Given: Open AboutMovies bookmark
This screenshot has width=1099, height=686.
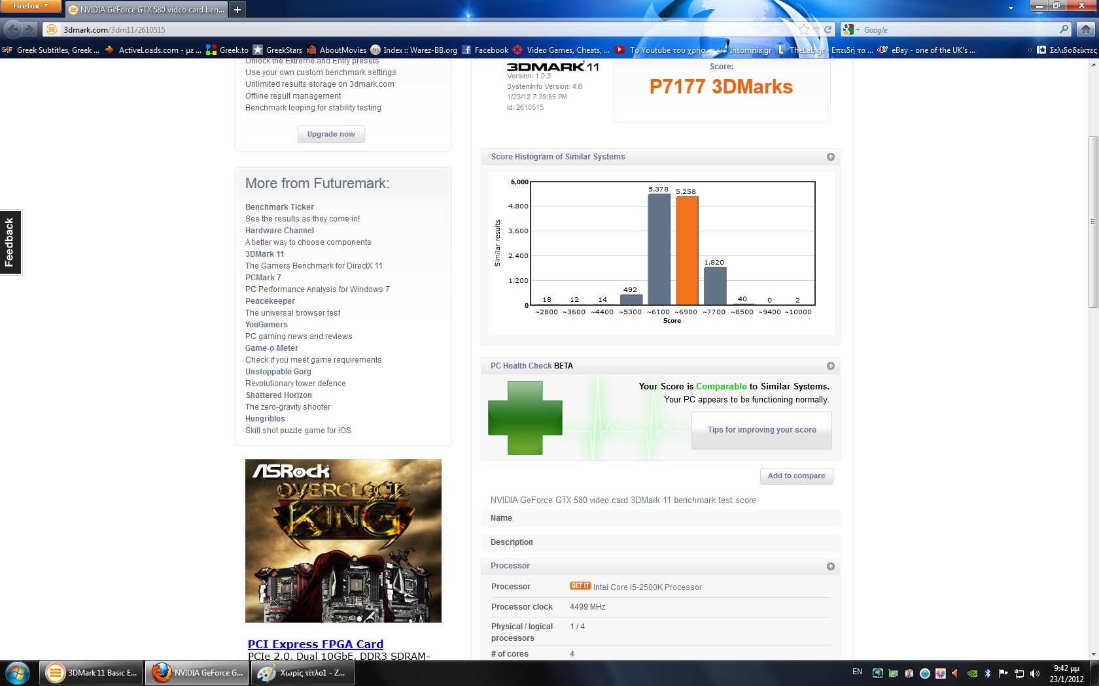Looking at the screenshot, I should click(x=336, y=50).
